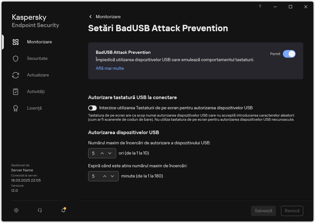
Task: Click the help question mark
Action: 260,7
